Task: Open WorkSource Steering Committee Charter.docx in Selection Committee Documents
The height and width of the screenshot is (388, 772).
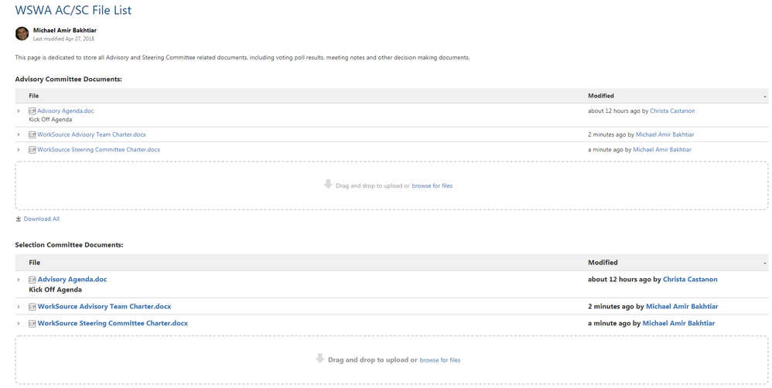Action: coord(113,323)
